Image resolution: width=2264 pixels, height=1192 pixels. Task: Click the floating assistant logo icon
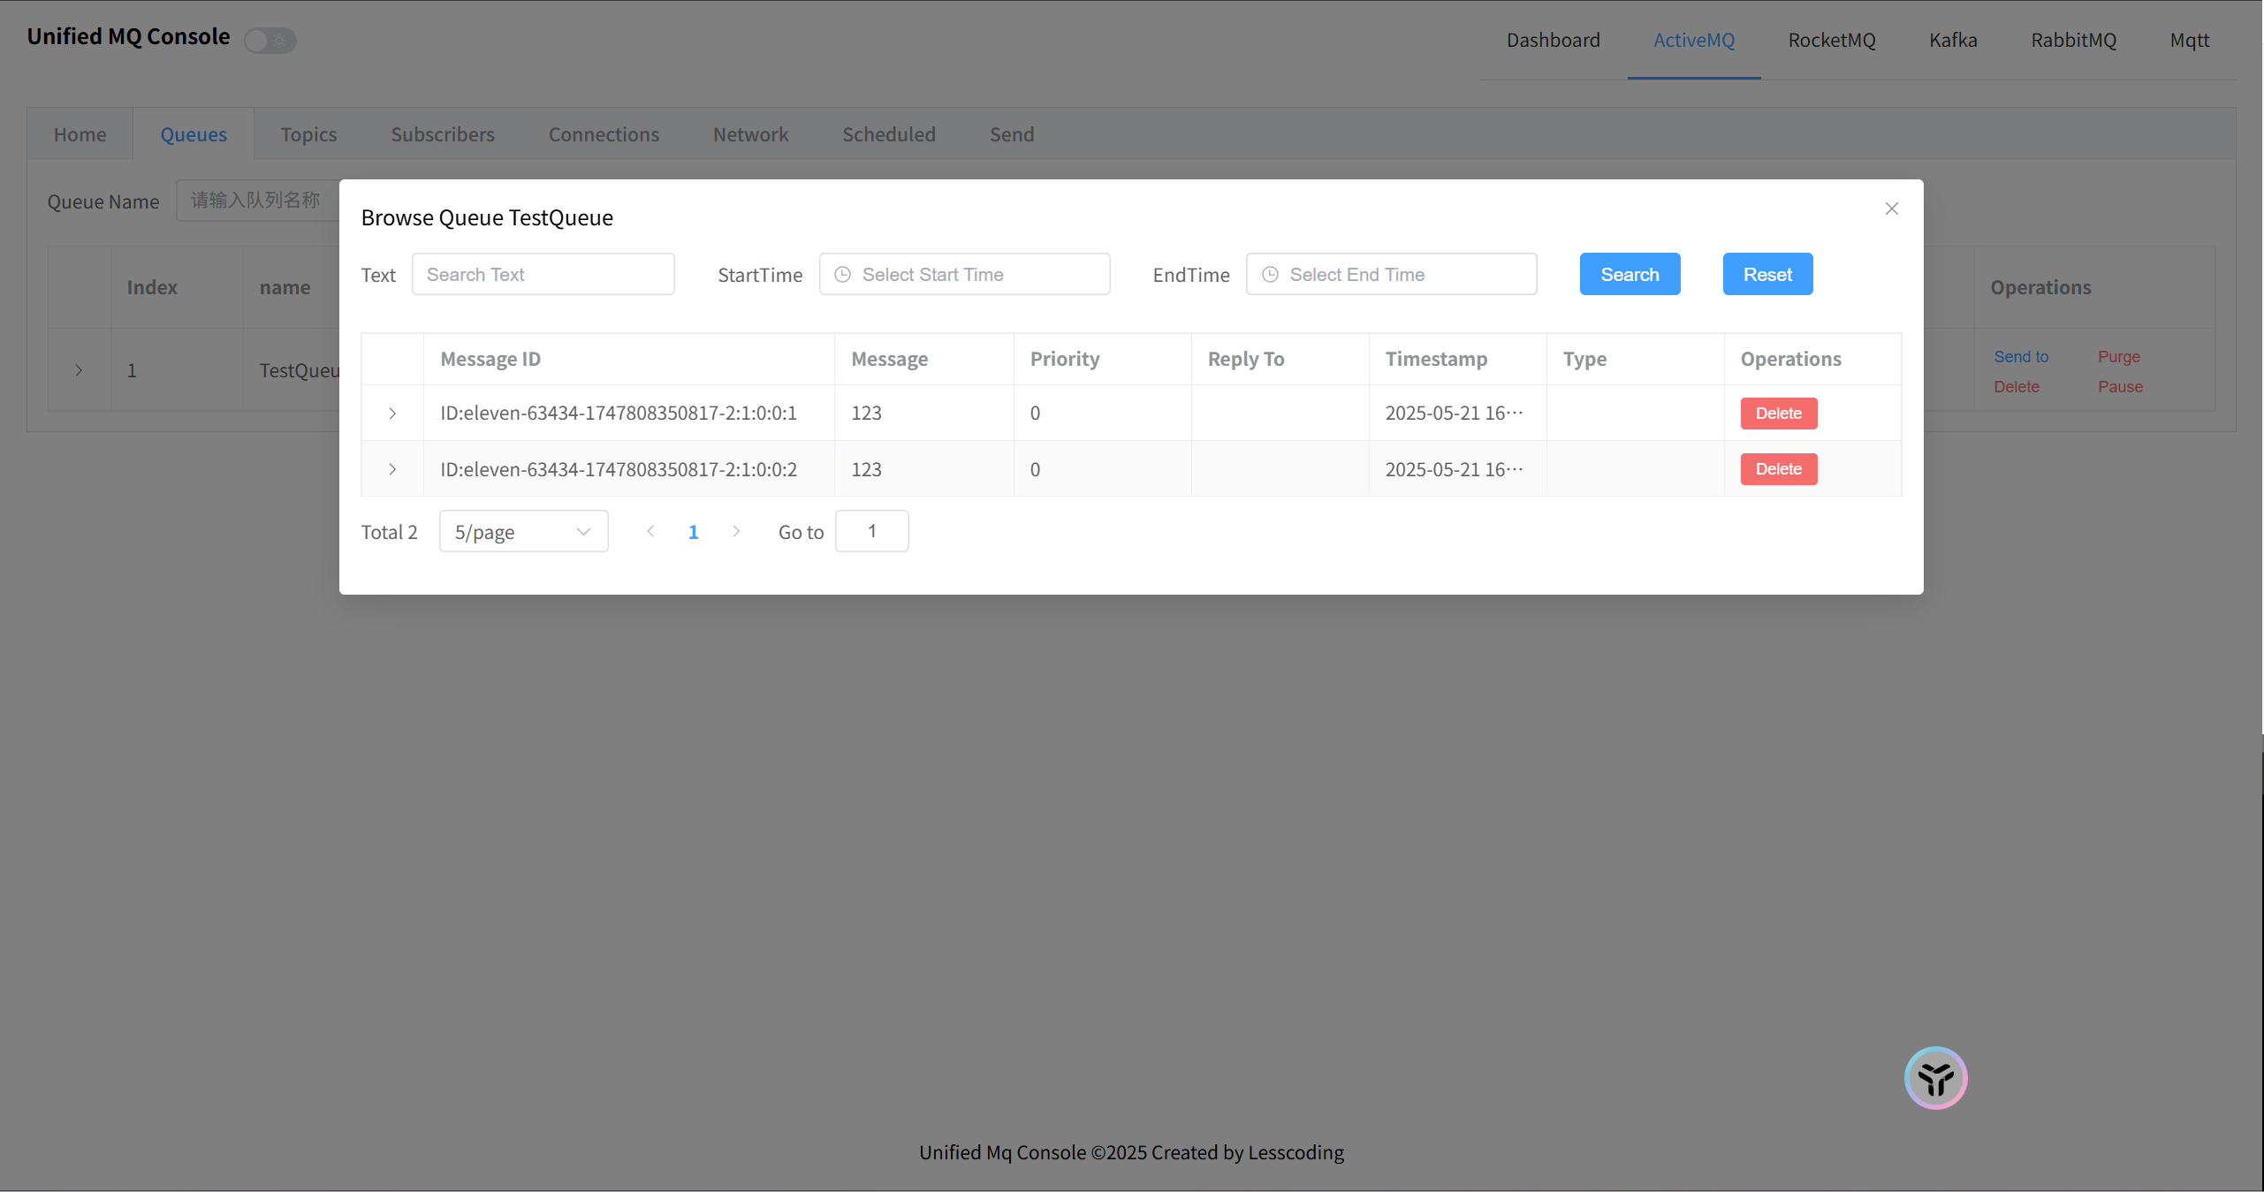(x=1935, y=1077)
